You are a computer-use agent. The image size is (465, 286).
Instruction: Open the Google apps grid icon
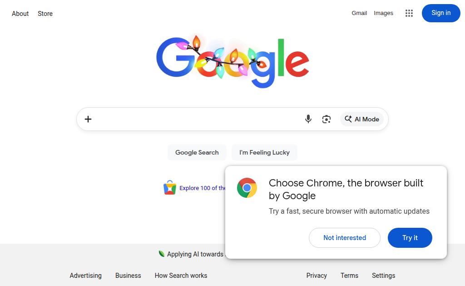point(409,13)
